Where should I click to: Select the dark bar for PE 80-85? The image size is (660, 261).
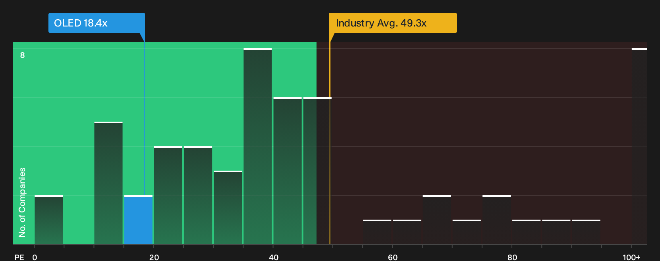pyautogui.click(x=526, y=232)
